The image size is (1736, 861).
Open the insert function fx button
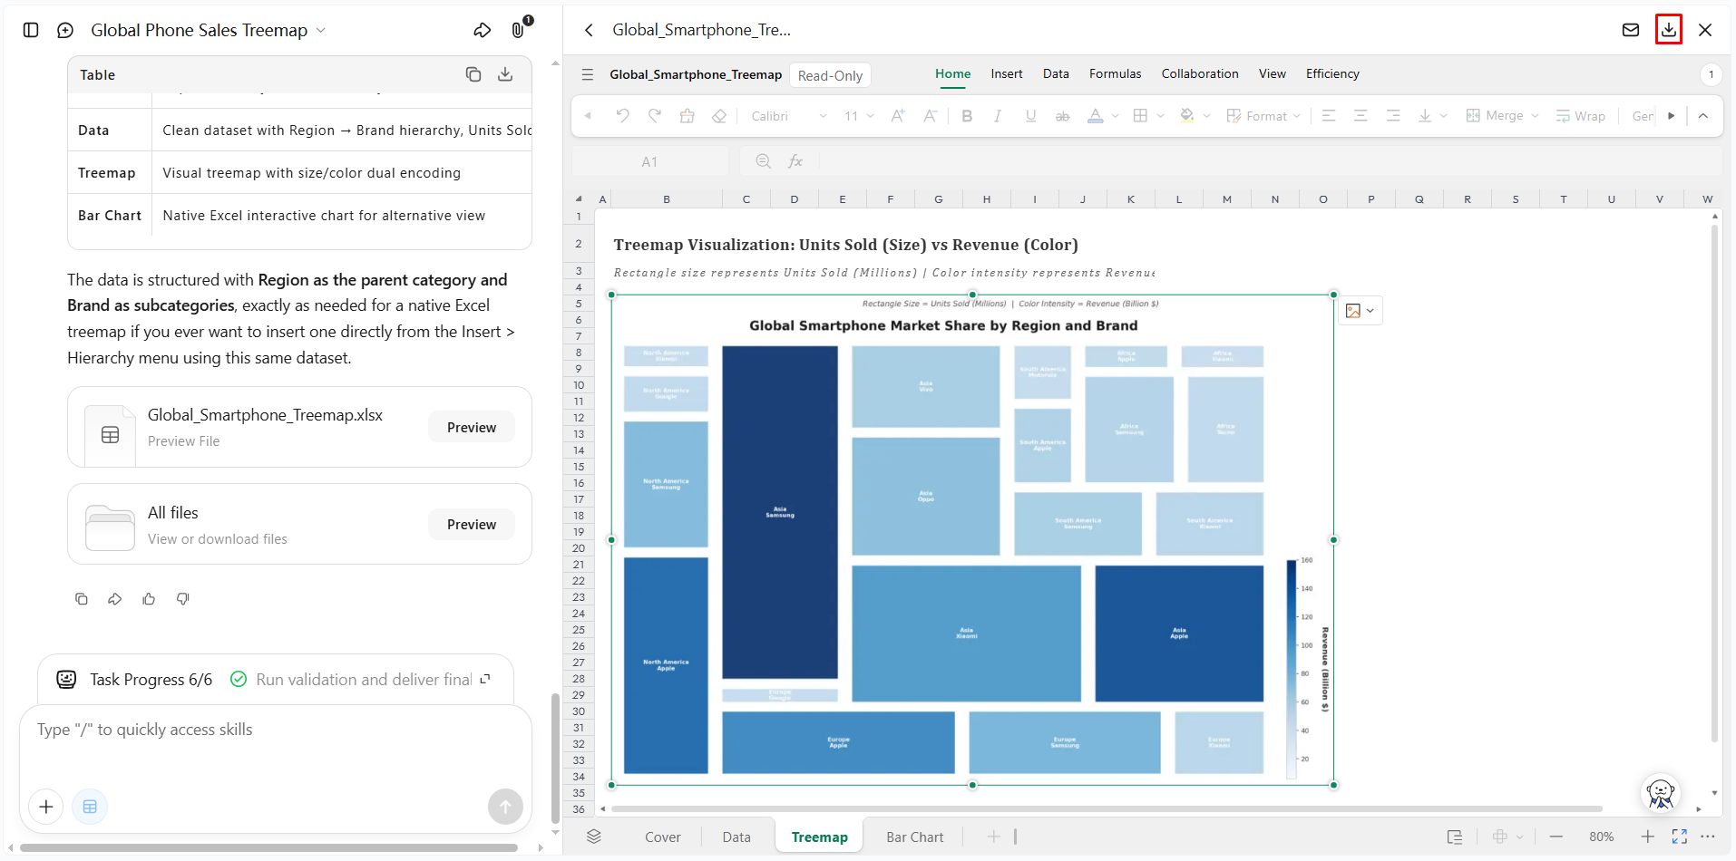coord(795,161)
